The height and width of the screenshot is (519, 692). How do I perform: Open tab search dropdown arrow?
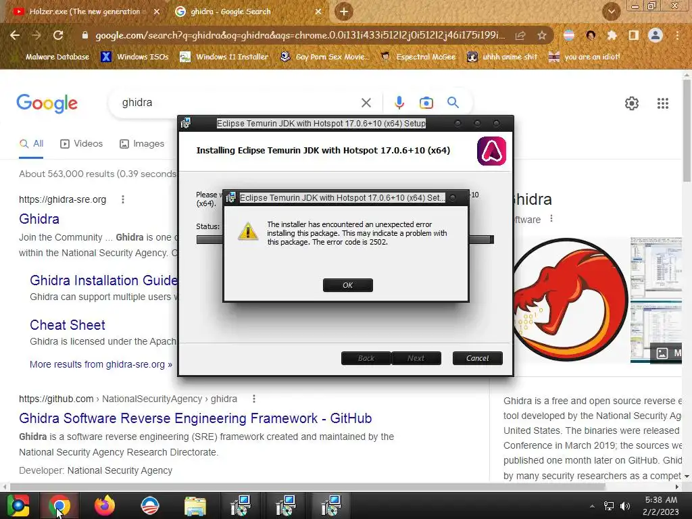(x=611, y=11)
